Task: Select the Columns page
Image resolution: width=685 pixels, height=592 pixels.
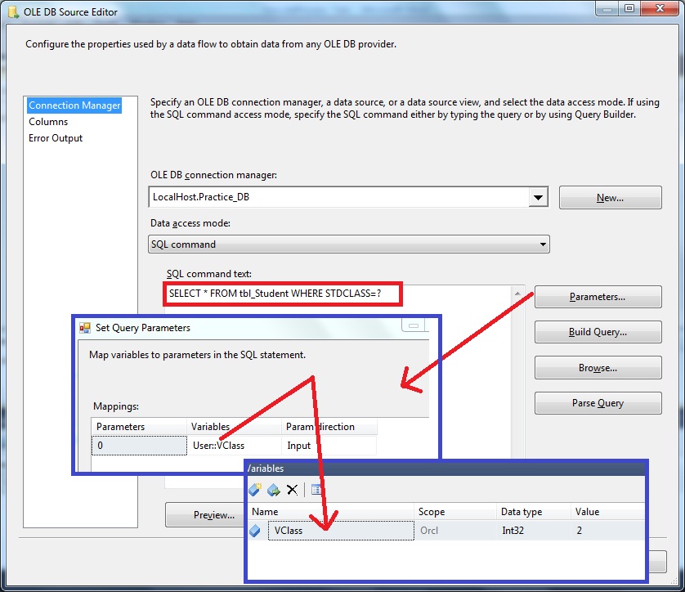Action: tap(49, 122)
